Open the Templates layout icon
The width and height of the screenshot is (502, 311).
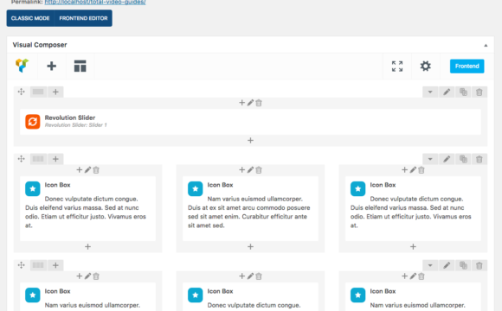click(x=80, y=67)
